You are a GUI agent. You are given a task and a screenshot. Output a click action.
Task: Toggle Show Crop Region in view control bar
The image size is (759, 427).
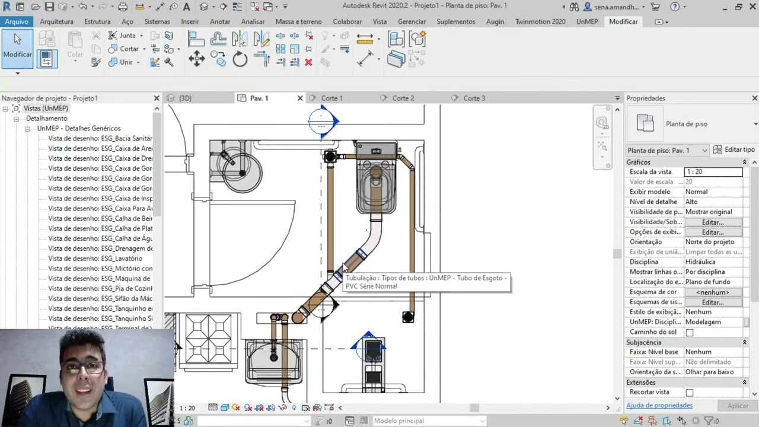tap(271, 407)
